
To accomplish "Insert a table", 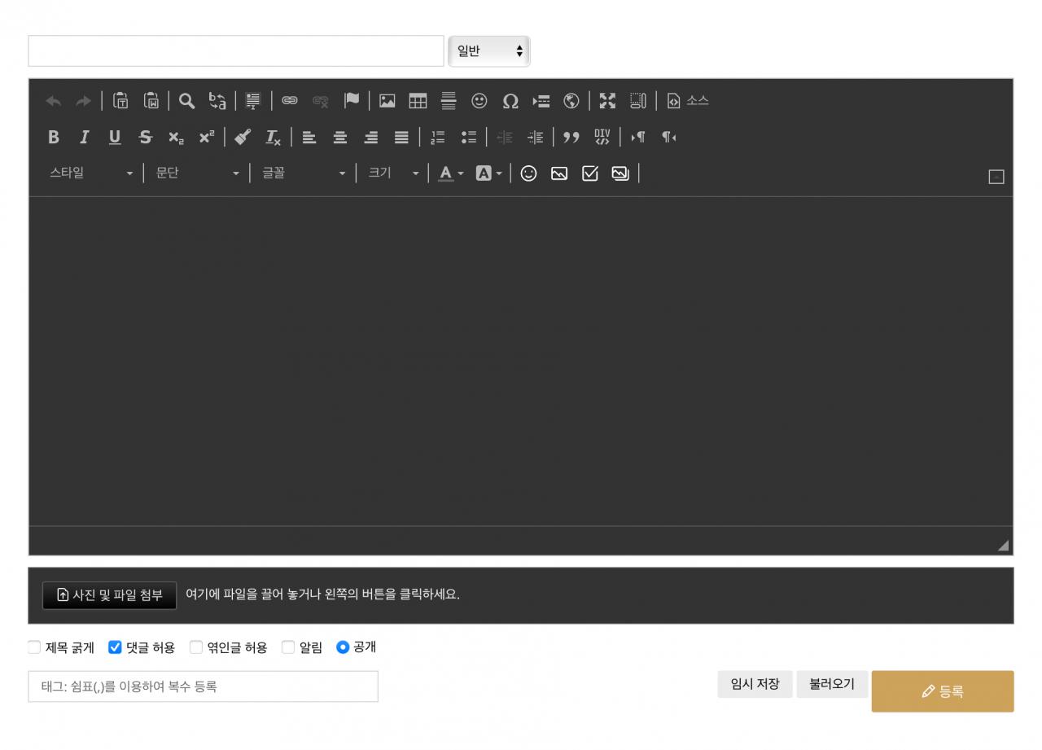I will tap(418, 101).
